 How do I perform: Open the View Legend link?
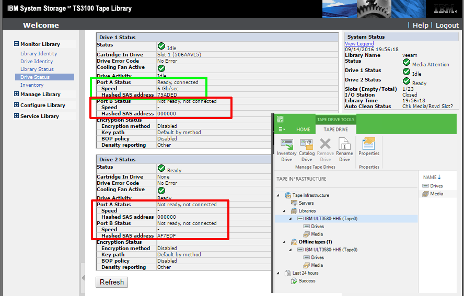359,43
